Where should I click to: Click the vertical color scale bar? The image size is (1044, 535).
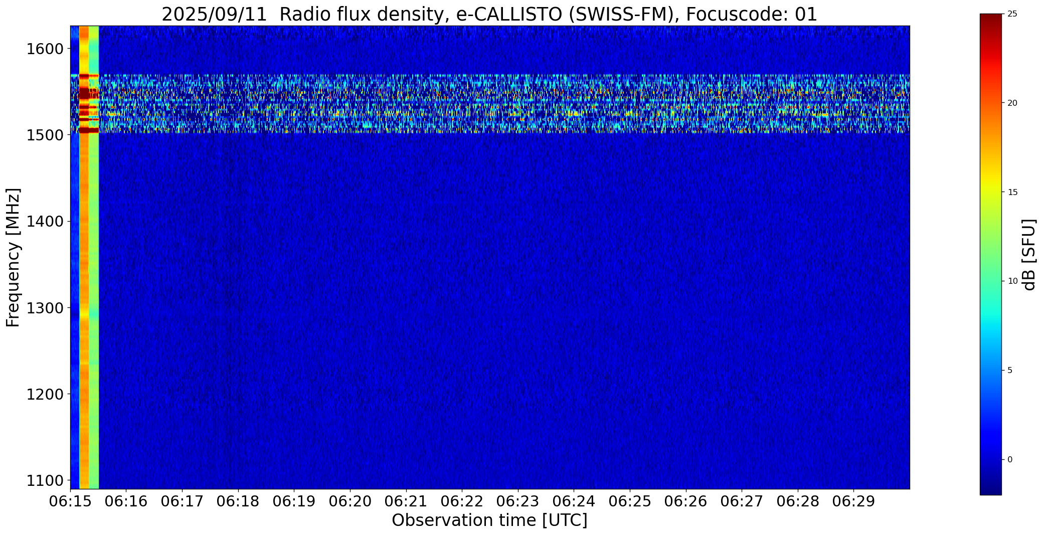990,255
